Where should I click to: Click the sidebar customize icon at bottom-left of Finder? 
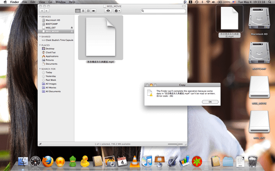pos(40,144)
